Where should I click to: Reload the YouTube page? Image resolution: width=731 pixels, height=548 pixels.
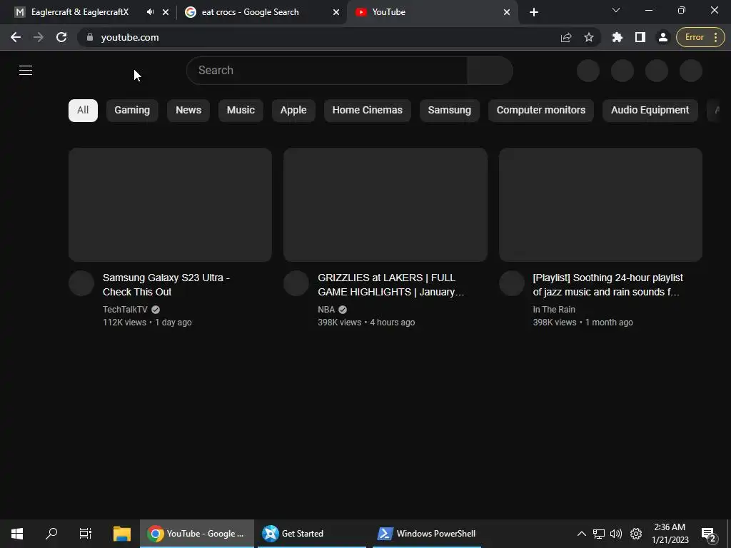click(x=61, y=37)
